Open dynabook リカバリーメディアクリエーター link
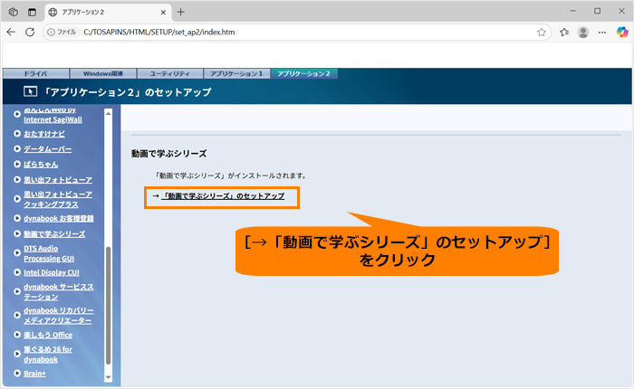The image size is (634, 389). pyautogui.click(x=58, y=316)
